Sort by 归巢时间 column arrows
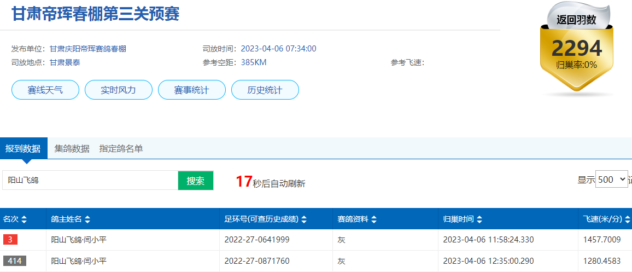Image resolution: width=632 pixels, height=272 pixels. [x=479, y=219]
